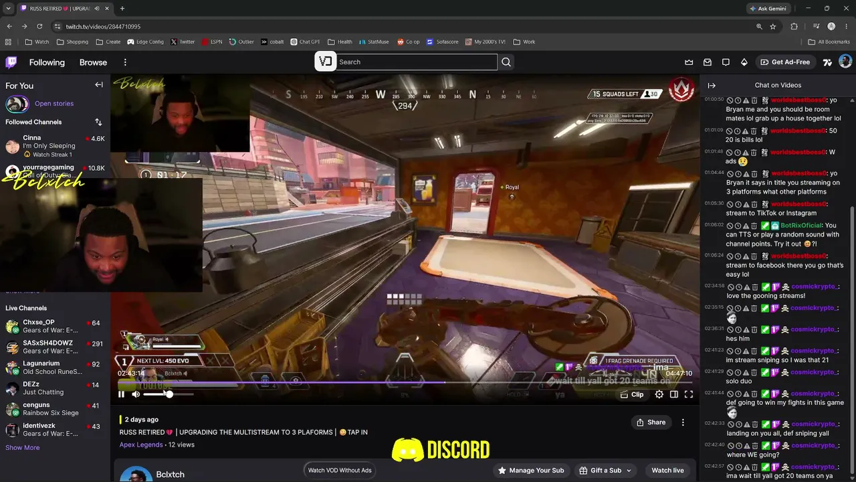Viewport: 856px width, 482px height.
Task: Click the Twitch search magnifier button
Action: click(506, 62)
